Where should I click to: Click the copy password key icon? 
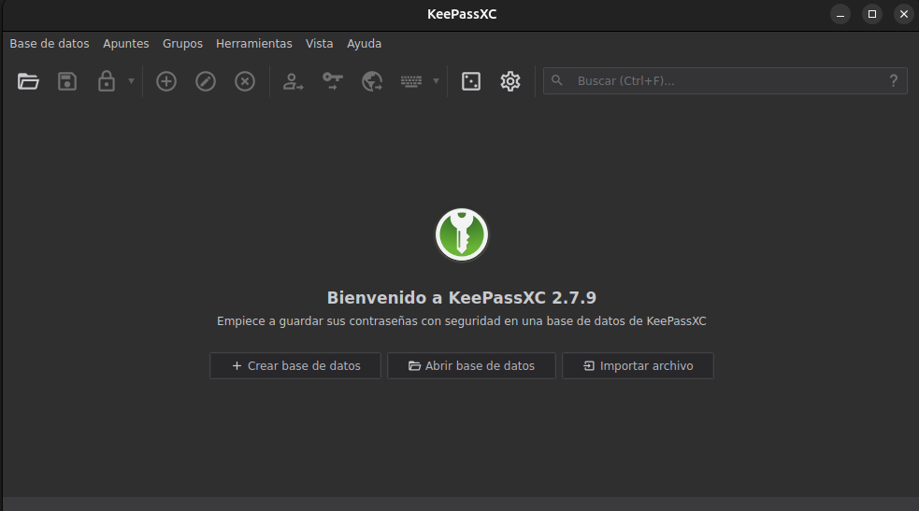[x=333, y=81]
